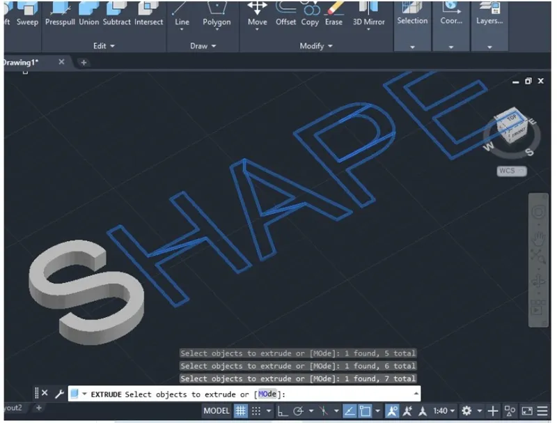The height and width of the screenshot is (423, 557).
Task: Click the Union solid tool
Action: 88,13
